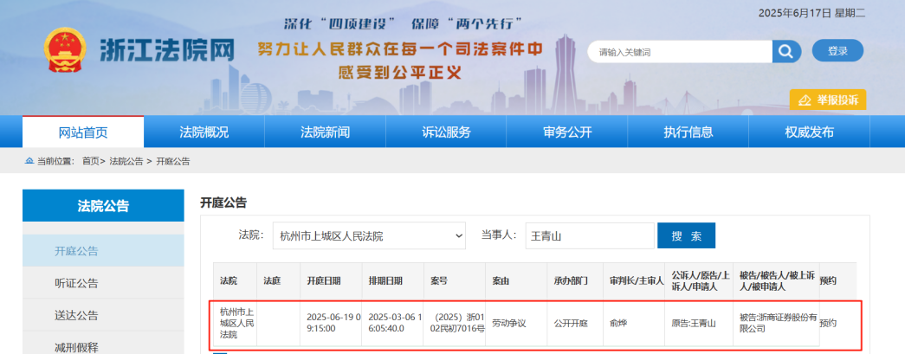Viewport: 905px width, 354px height.
Task: Select 诉讼服务 in the navigation bar
Action: tap(446, 132)
